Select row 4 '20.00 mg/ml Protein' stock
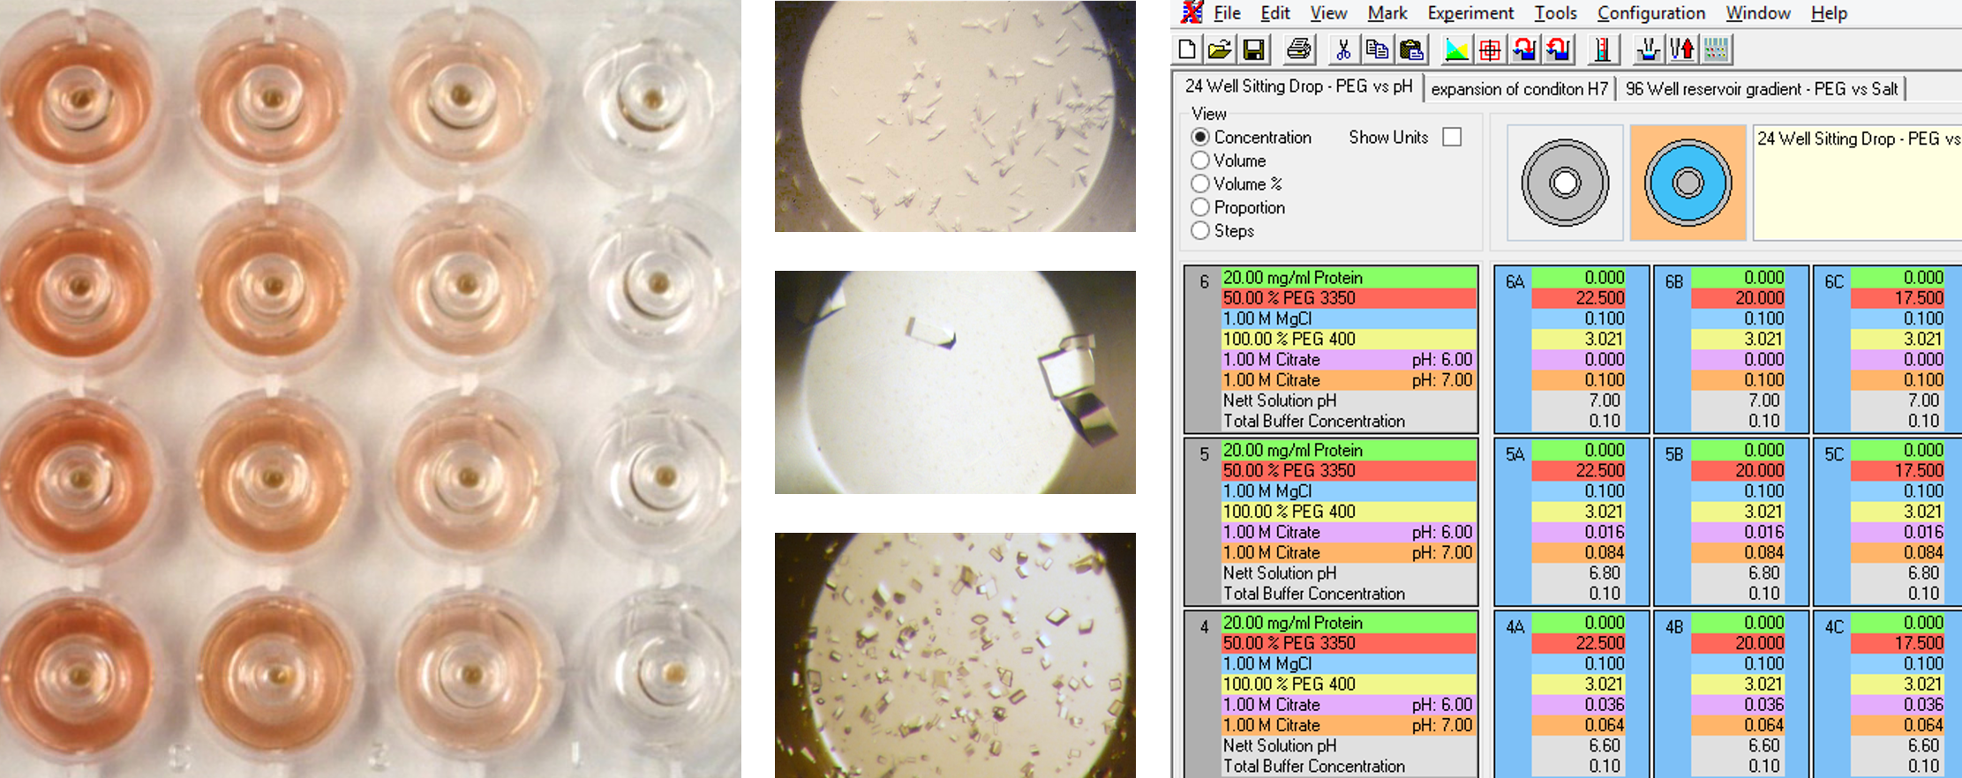The width and height of the screenshot is (1962, 778). (x=1349, y=623)
